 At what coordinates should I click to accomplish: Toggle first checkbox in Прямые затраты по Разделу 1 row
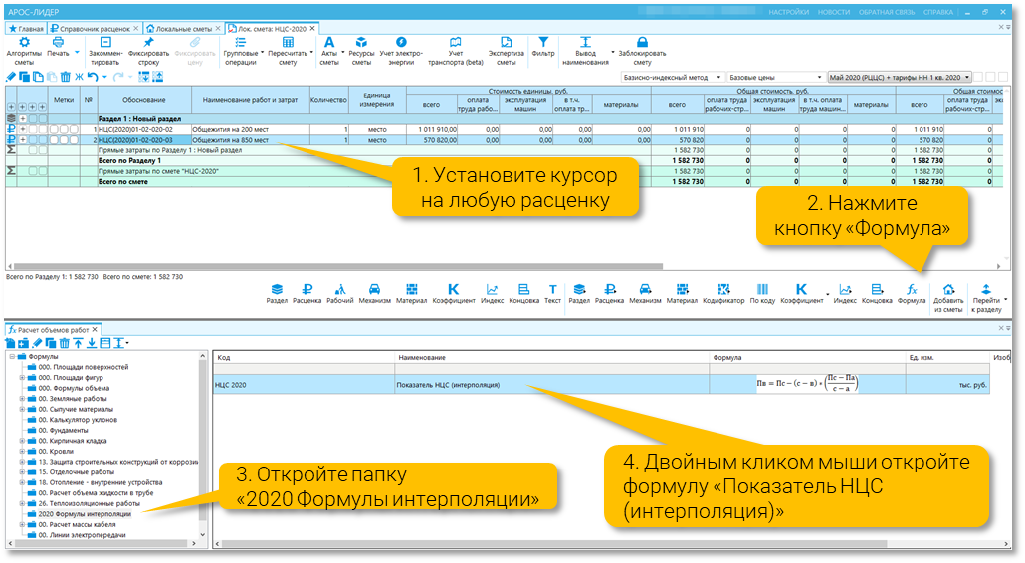[x=33, y=150]
